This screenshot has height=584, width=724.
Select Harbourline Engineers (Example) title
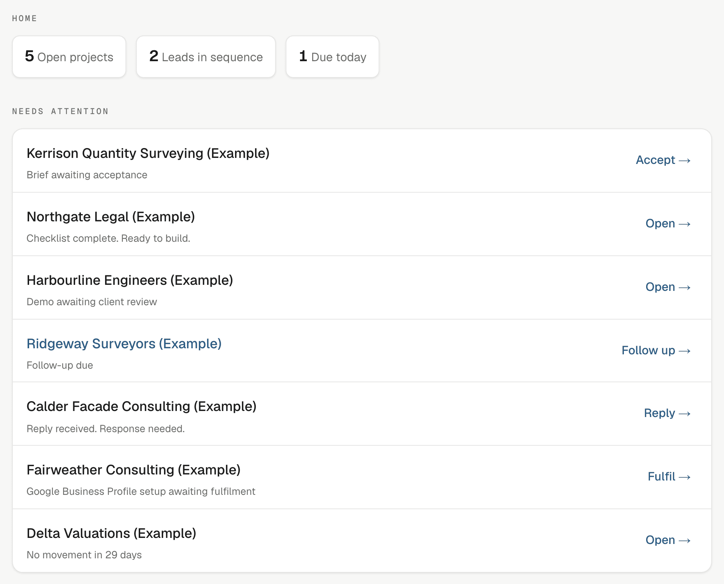(x=130, y=280)
